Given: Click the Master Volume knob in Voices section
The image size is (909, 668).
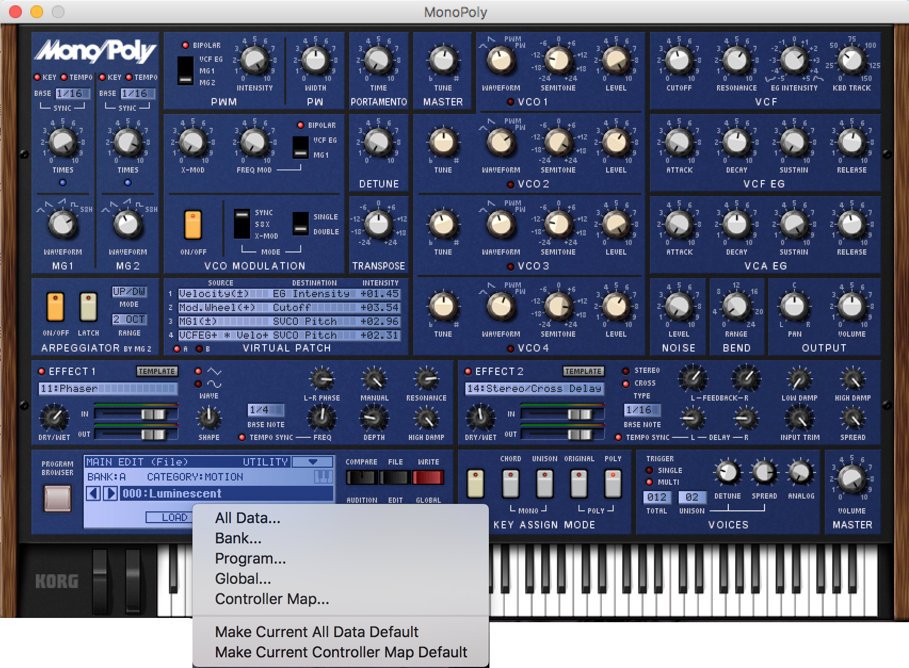Looking at the screenshot, I should (851, 478).
